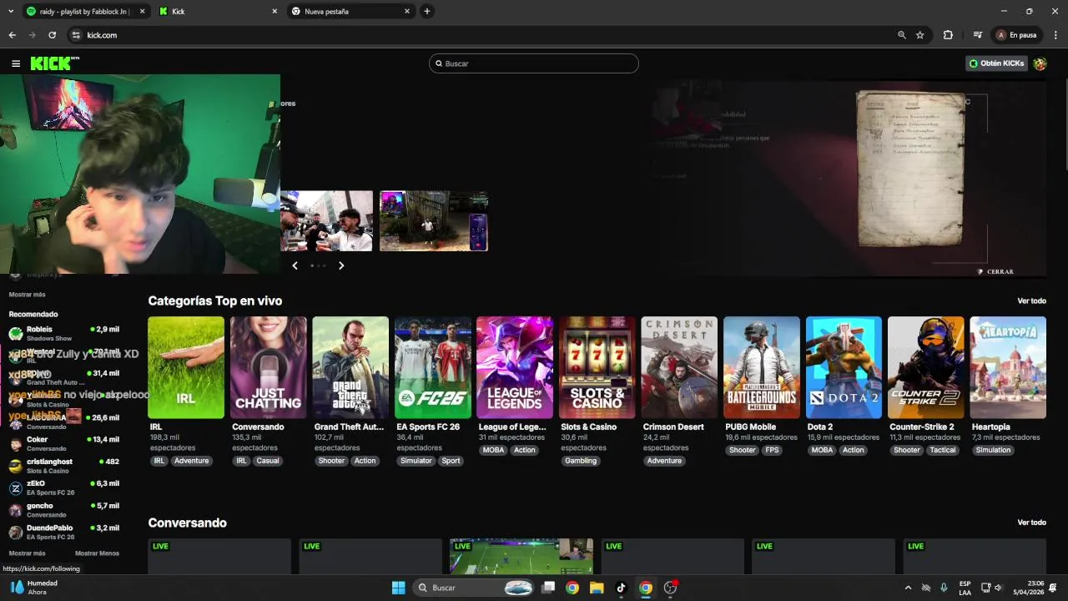The width and height of the screenshot is (1068, 601).
Task: Open the Just Chatting category card
Action: (x=269, y=367)
